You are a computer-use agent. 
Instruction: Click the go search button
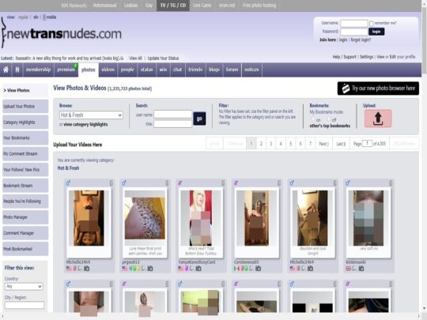click(x=199, y=119)
